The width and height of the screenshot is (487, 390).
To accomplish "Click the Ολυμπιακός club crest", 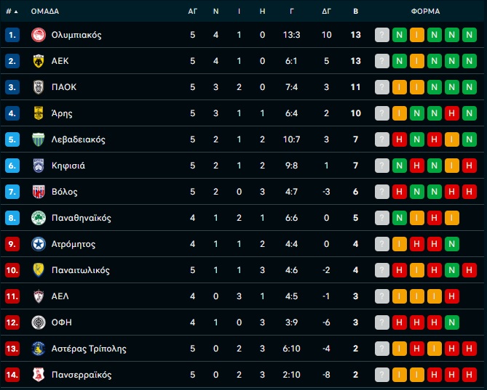I will (39, 35).
